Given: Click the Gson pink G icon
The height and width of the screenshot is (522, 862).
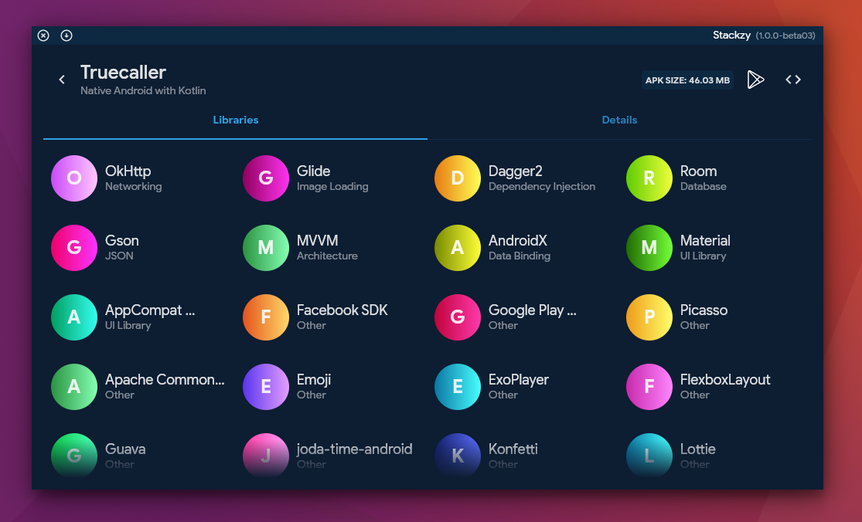Looking at the screenshot, I should (x=74, y=248).
